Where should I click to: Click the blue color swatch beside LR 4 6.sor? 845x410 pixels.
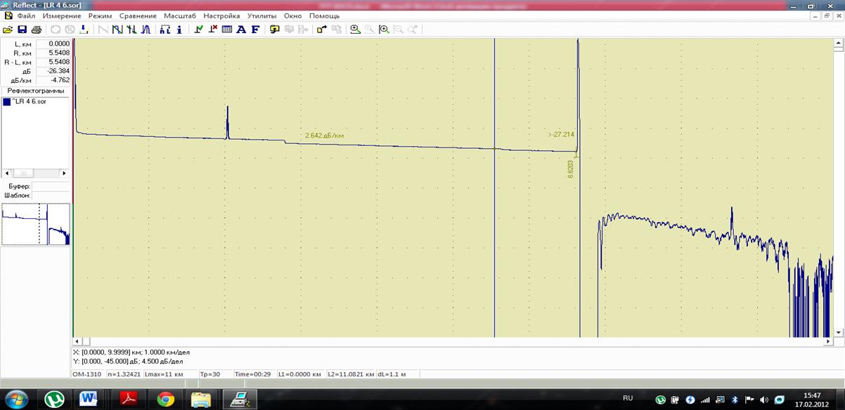click(6, 102)
